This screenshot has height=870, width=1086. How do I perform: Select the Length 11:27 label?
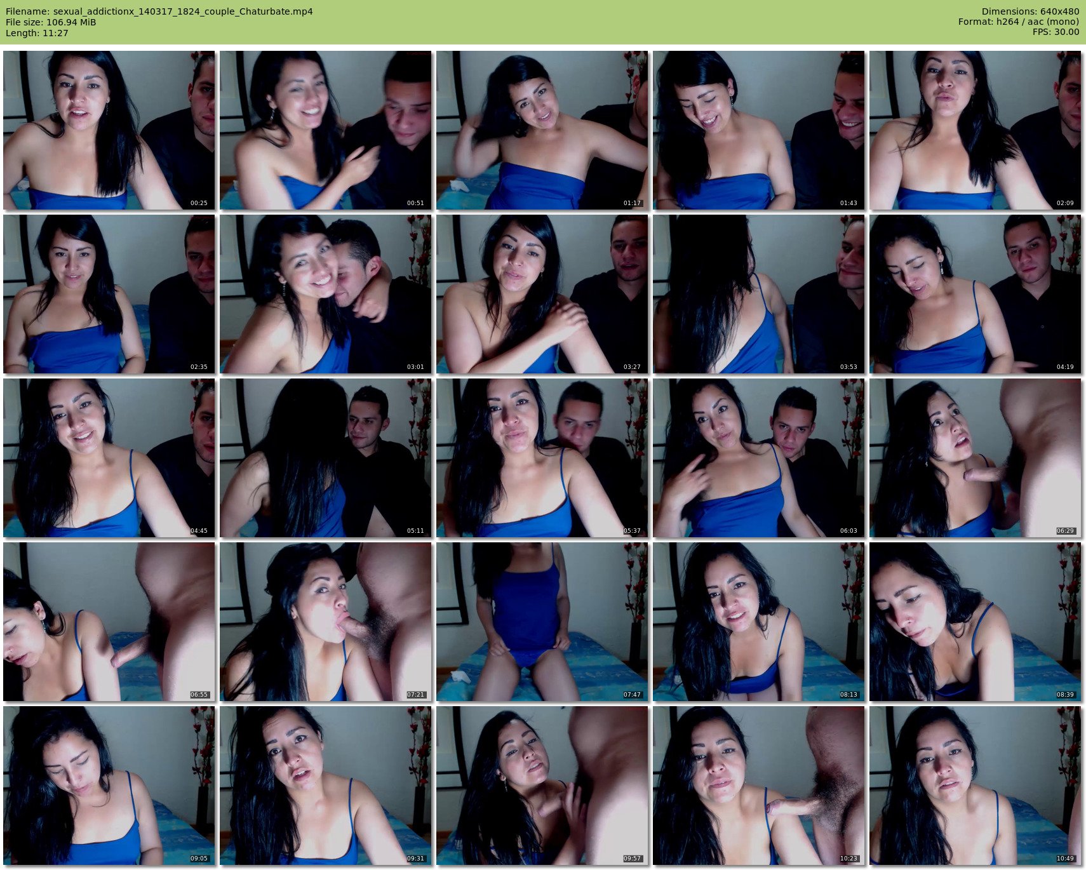tap(37, 33)
